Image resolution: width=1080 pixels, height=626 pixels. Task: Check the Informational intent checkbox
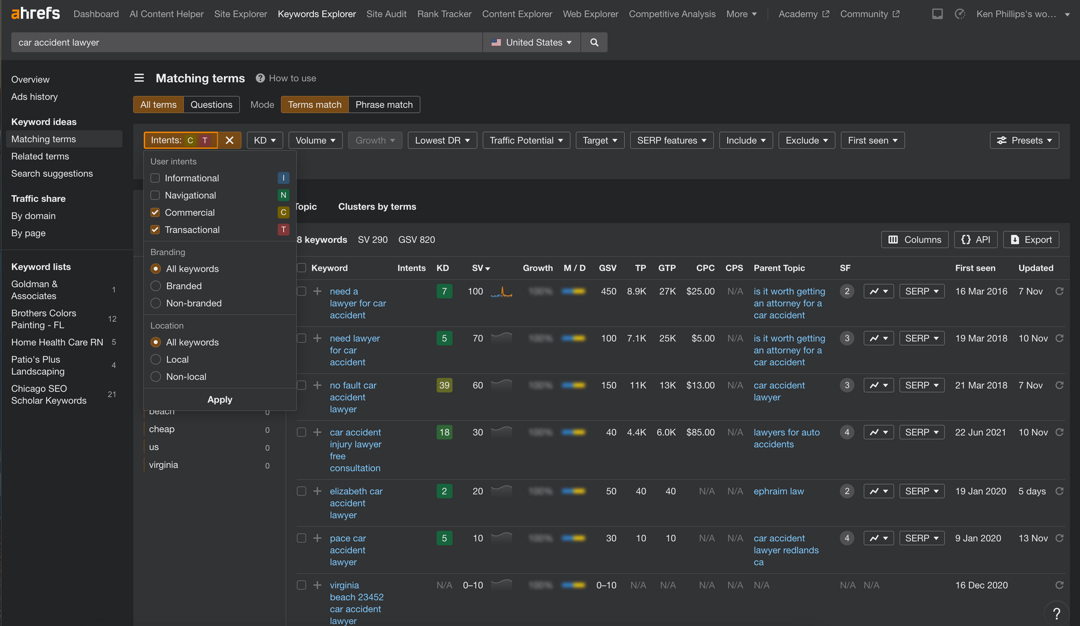(x=155, y=178)
